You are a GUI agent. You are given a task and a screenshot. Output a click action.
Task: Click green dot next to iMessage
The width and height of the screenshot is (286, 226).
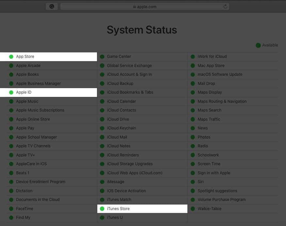pos(102,182)
